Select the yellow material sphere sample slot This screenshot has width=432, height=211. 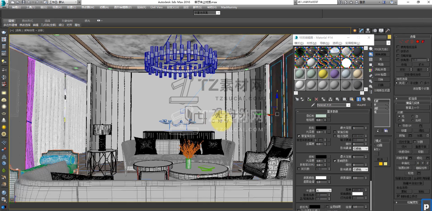[323, 74]
